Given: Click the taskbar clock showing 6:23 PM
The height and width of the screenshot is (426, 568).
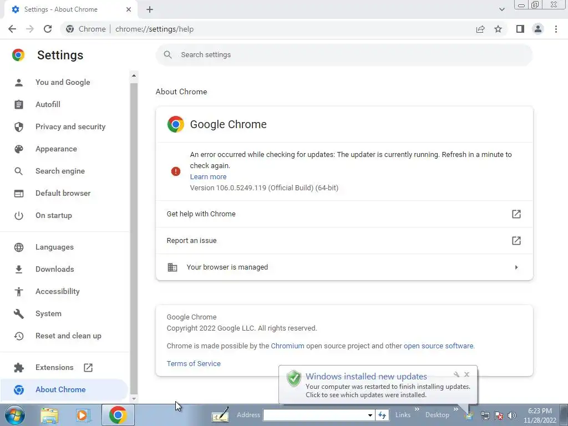Looking at the screenshot, I should [540, 415].
